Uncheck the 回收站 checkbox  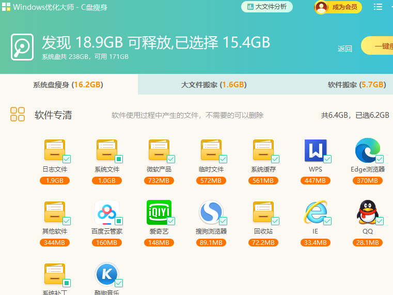click(275, 221)
